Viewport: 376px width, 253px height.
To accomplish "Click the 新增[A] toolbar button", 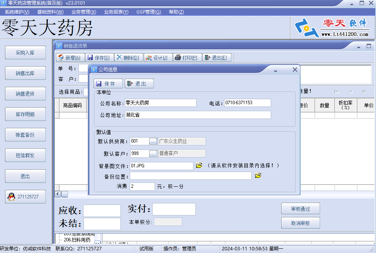I will click(x=70, y=58).
